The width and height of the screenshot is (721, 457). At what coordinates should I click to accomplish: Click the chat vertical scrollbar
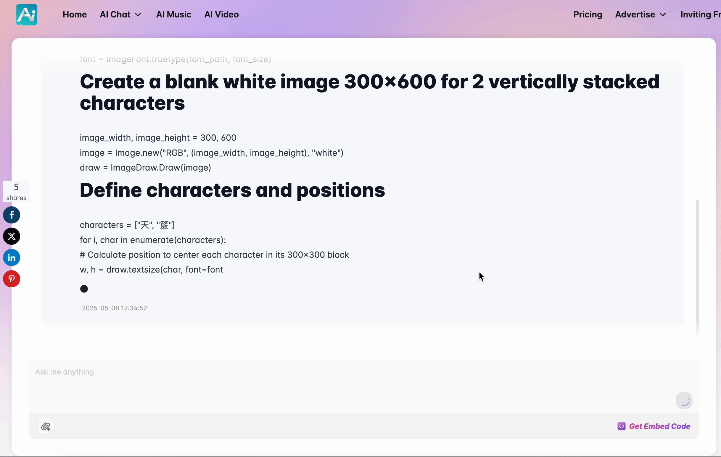click(x=697, y=269)
